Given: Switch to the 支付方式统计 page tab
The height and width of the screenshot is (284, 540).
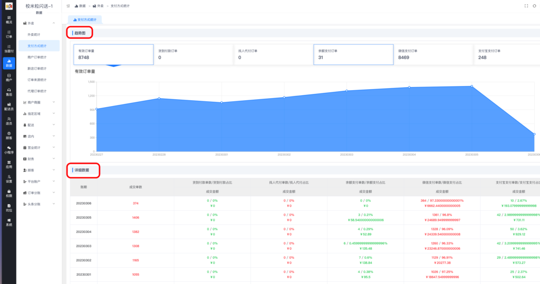Looking at the screenshot, I should [85, 20].
